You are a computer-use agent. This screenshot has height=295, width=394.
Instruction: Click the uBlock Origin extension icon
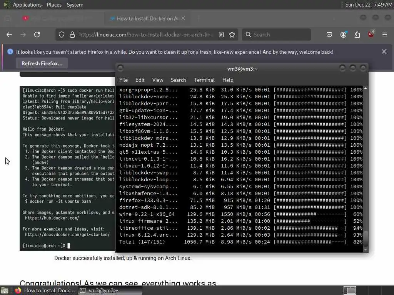(x=371, y=35)
